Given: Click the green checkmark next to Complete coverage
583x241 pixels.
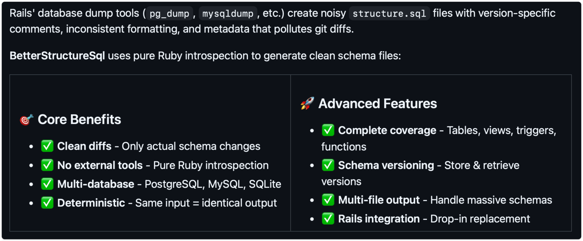Looking at the screenshot, I should pyautogui.click(x=328, y=130).
